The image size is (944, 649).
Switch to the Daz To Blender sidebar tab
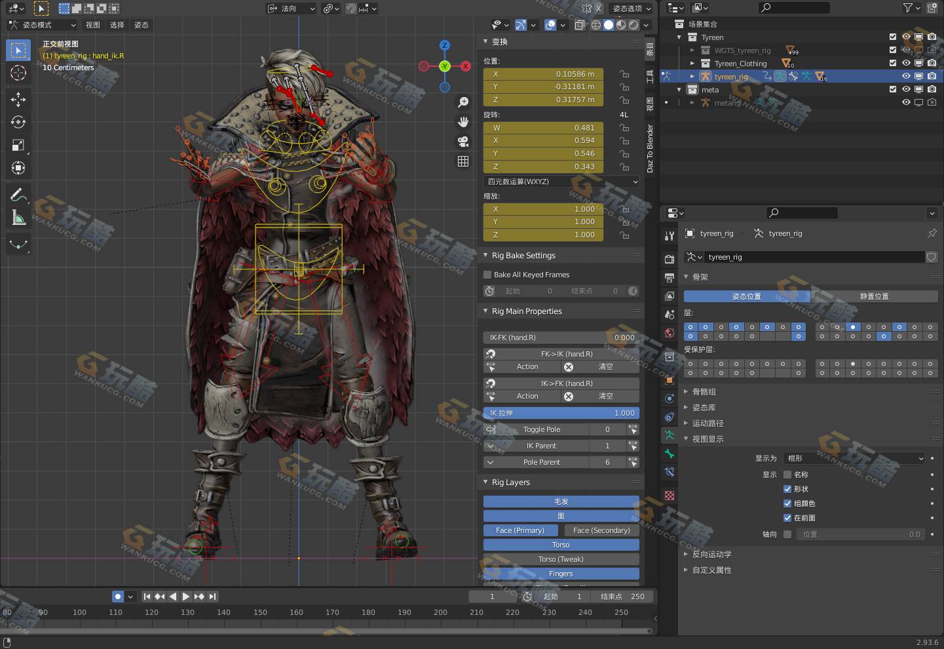point(650,149)
